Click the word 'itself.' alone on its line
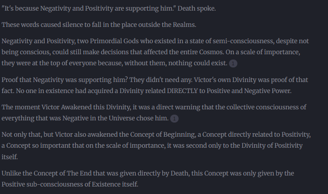Viewport: 328px width, 194px height. click(10, 157)
